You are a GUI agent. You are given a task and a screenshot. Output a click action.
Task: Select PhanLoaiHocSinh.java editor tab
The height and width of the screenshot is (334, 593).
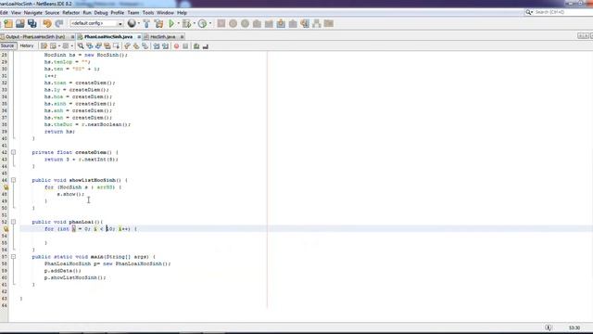click(108, 37)
